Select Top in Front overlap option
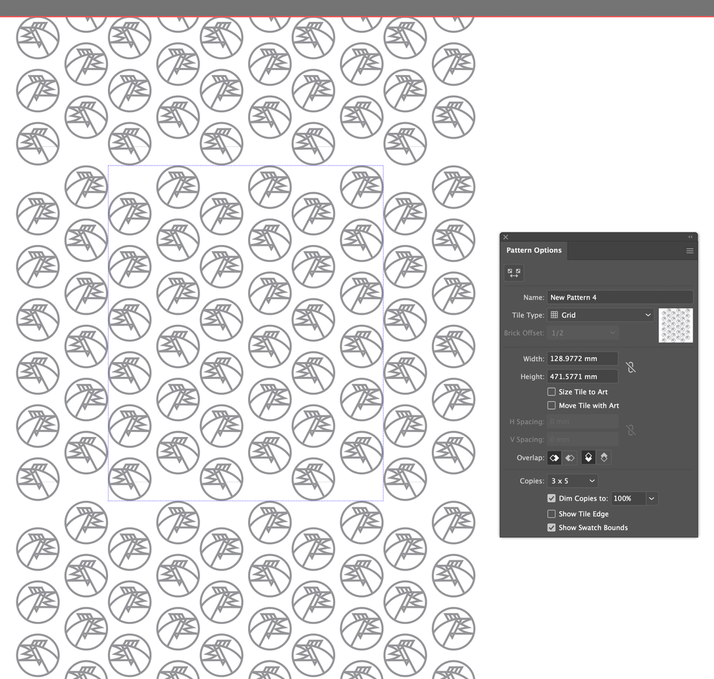 click(588, 458)
